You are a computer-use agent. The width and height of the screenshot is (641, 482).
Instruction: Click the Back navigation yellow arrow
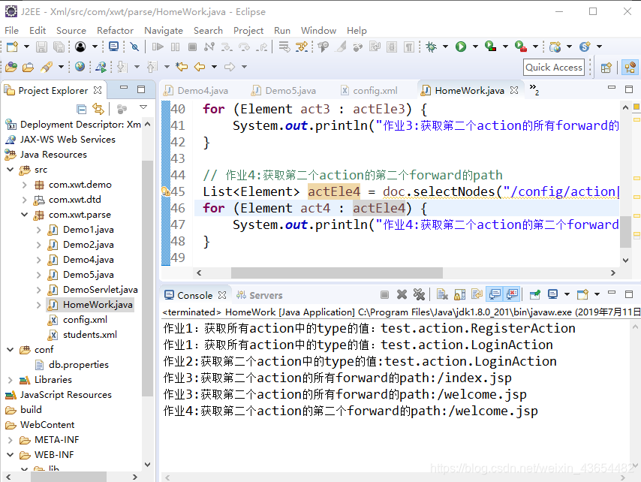point(200,67)
